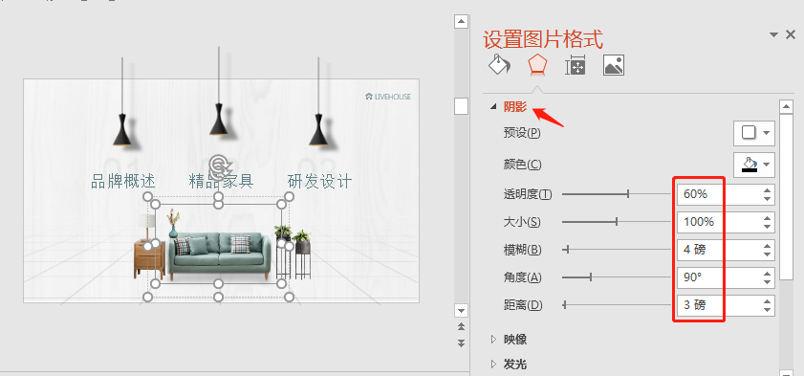This screenshot has width=804, height=376.
Task: Increase 角度 with spinner up arrow
Action: click(767, 274)
